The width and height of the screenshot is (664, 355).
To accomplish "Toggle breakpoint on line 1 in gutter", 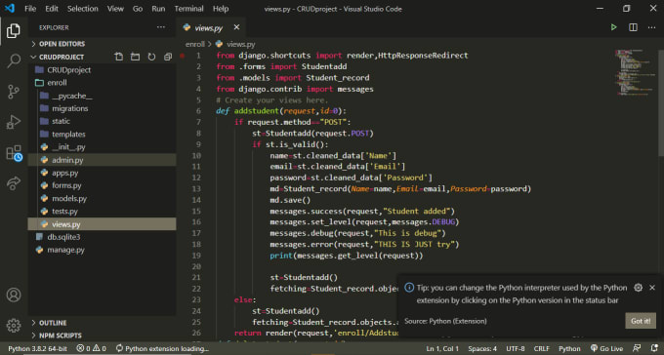I will coord(182,56).
